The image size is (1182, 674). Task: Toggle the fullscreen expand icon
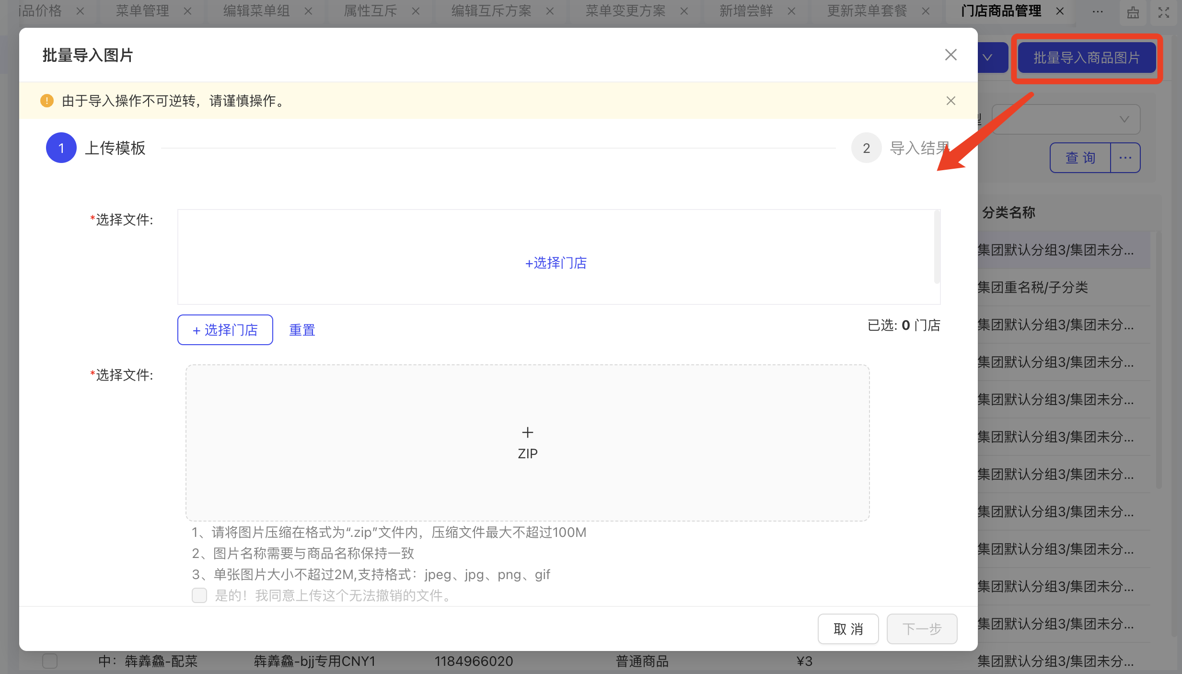pyautogui.click(x=1164, y=12)
